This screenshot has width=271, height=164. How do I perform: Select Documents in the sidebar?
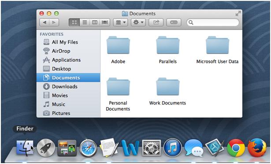tap(68, 78)
